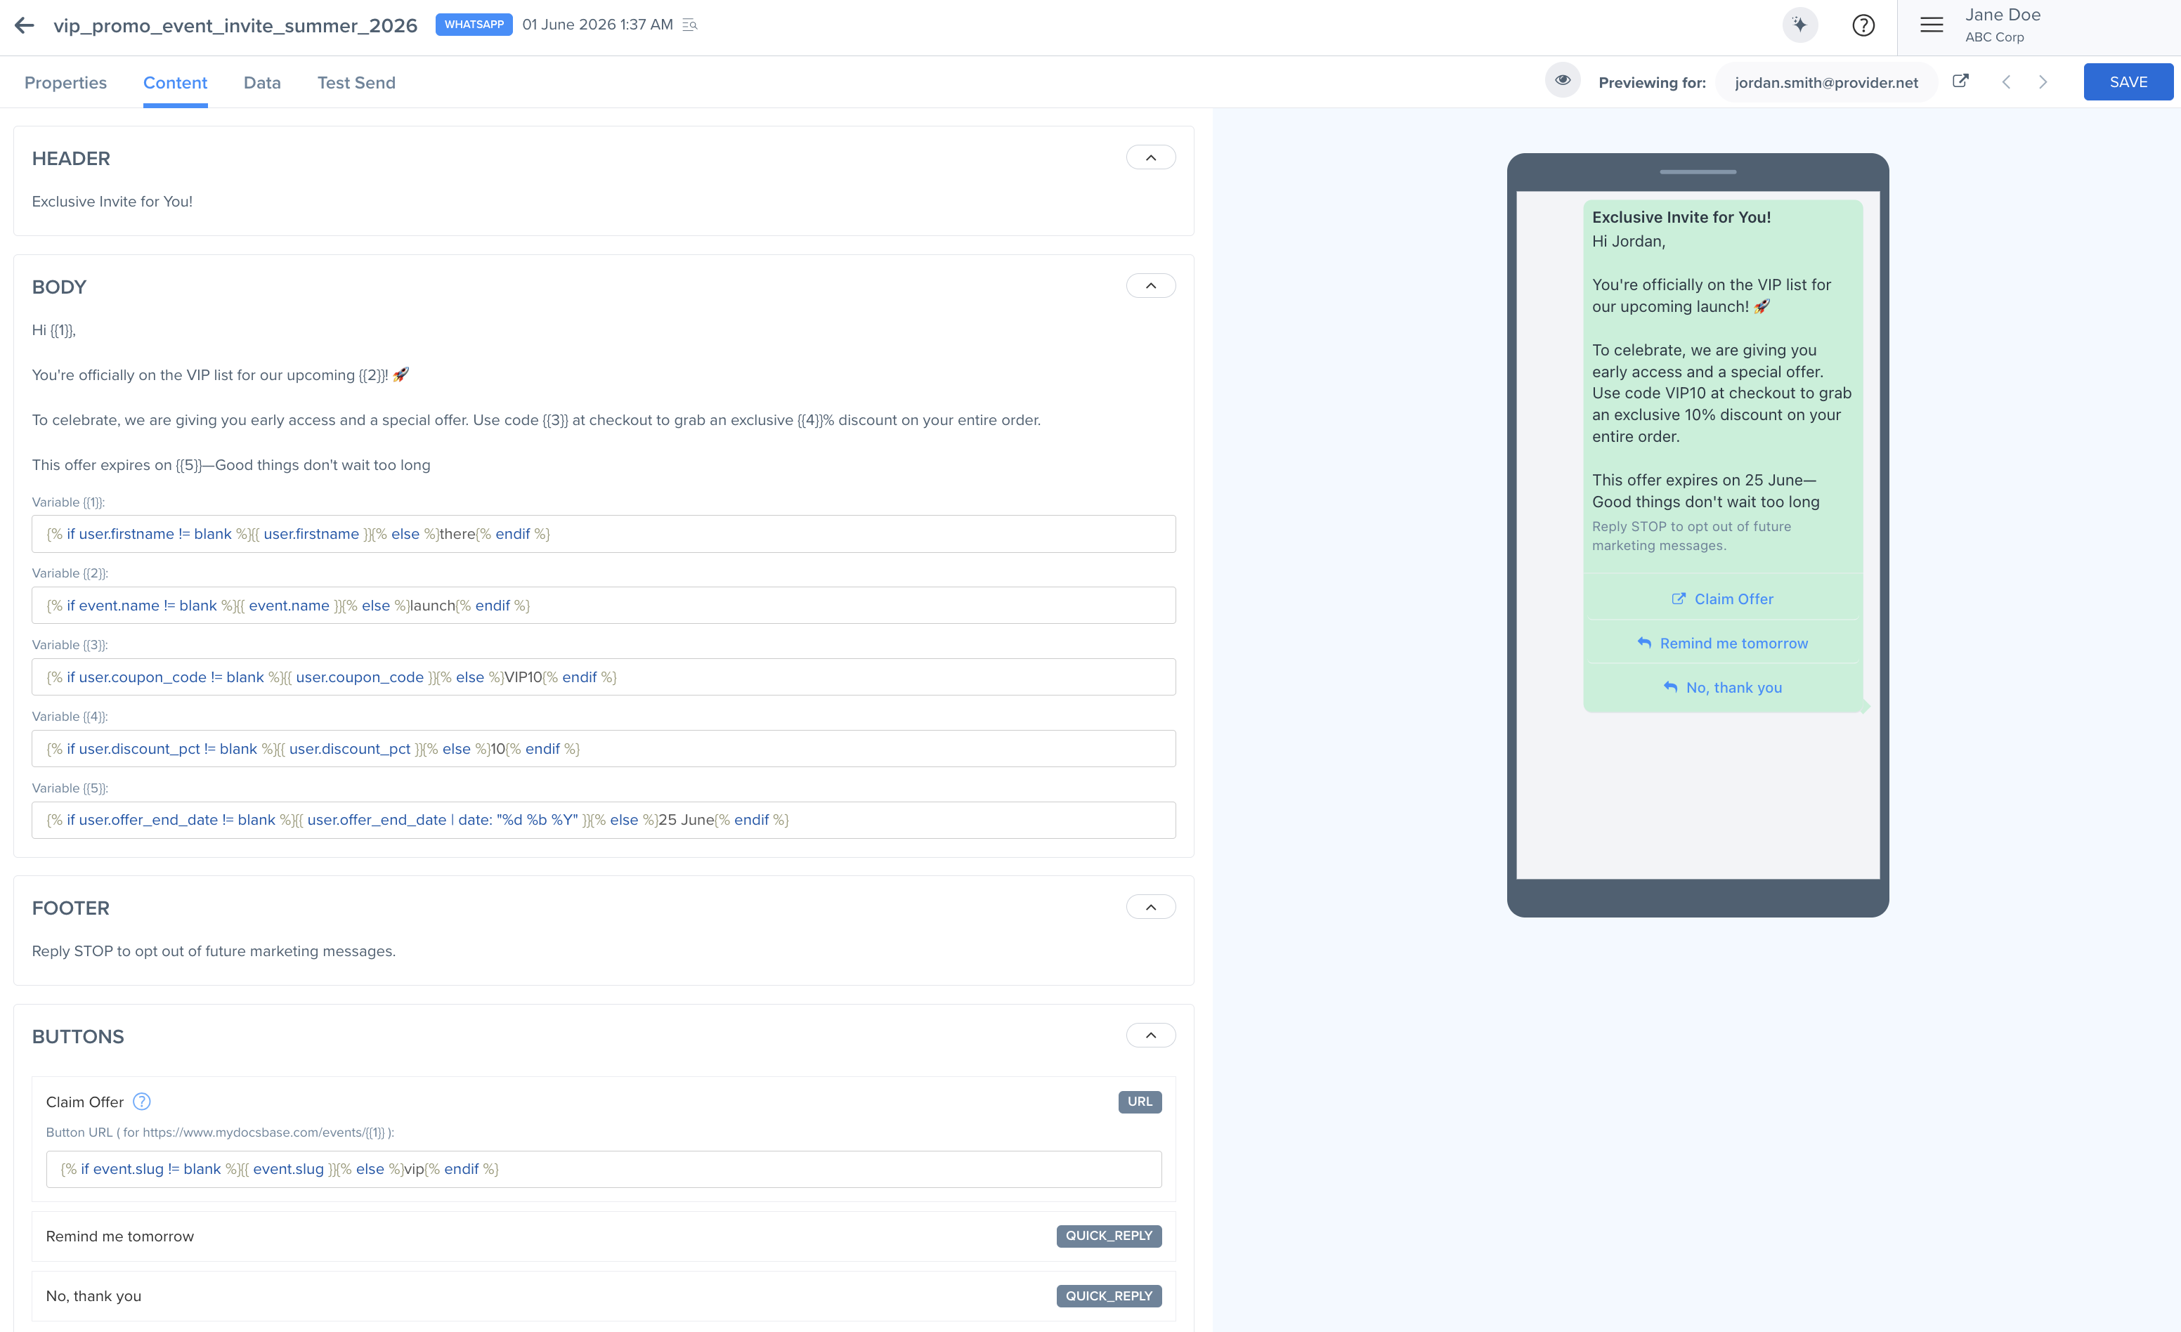Viewport: 2181px width, 1332px height.
Task: Collapse the HEADER section
Action: click(x=1151, y=157)
